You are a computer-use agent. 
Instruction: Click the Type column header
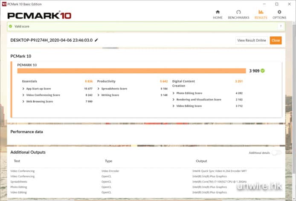(108, 161)
